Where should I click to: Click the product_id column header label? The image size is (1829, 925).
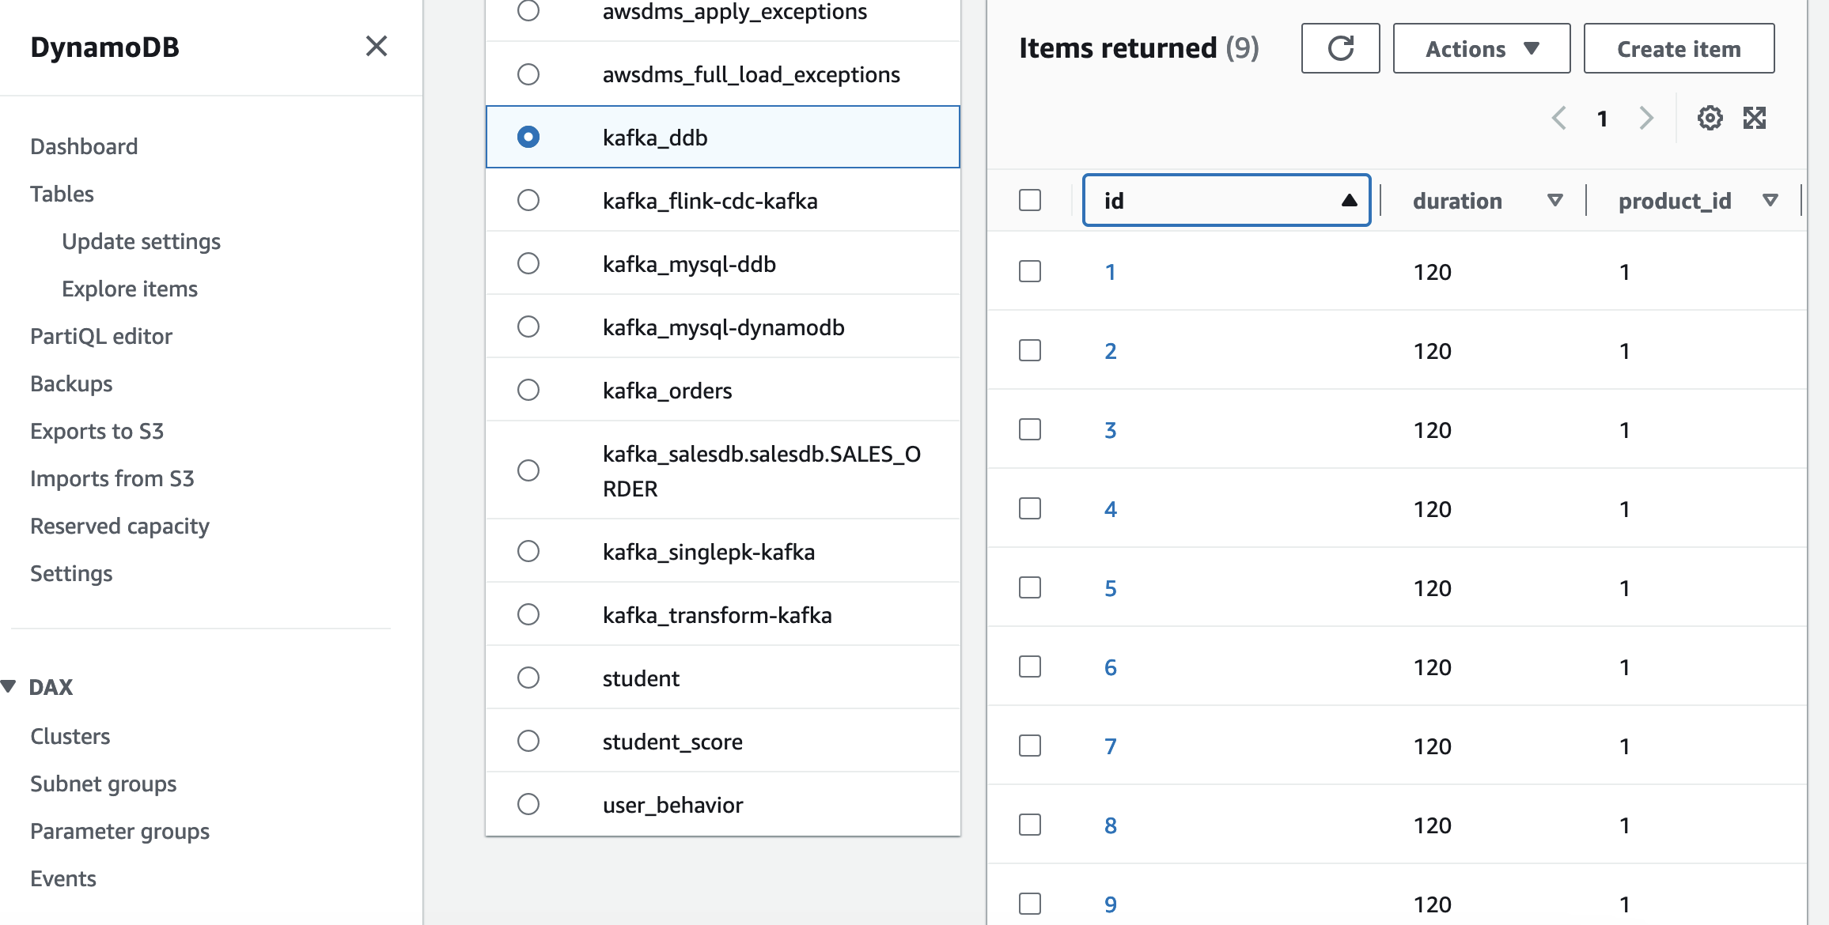coord(1675,201)
